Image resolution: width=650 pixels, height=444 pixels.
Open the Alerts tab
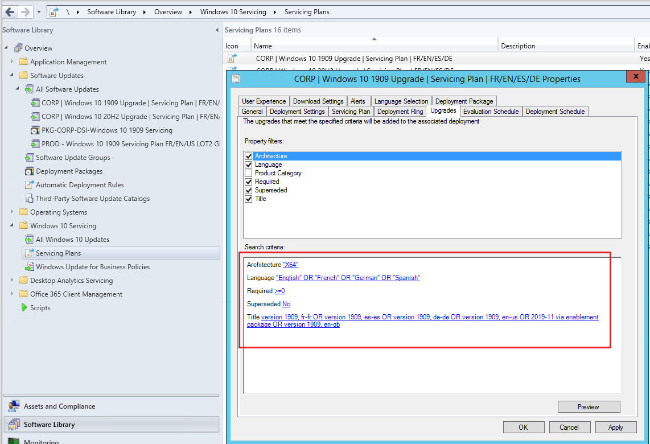click(358, 101)
